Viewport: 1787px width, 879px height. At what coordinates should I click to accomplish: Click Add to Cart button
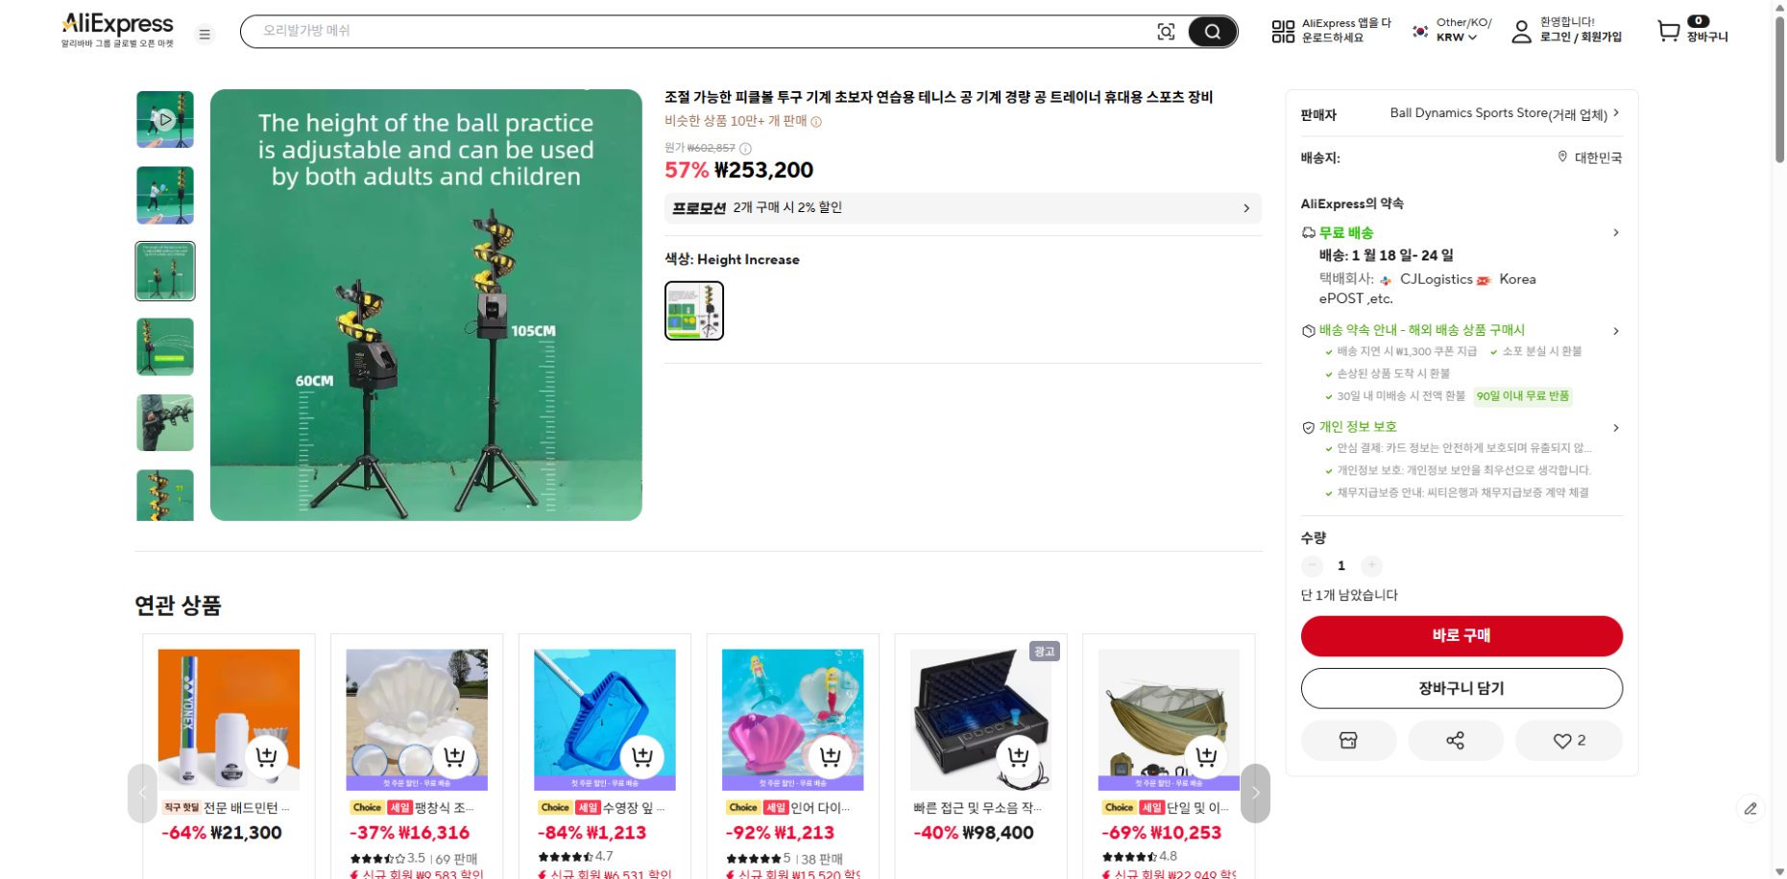[1461, 688]
